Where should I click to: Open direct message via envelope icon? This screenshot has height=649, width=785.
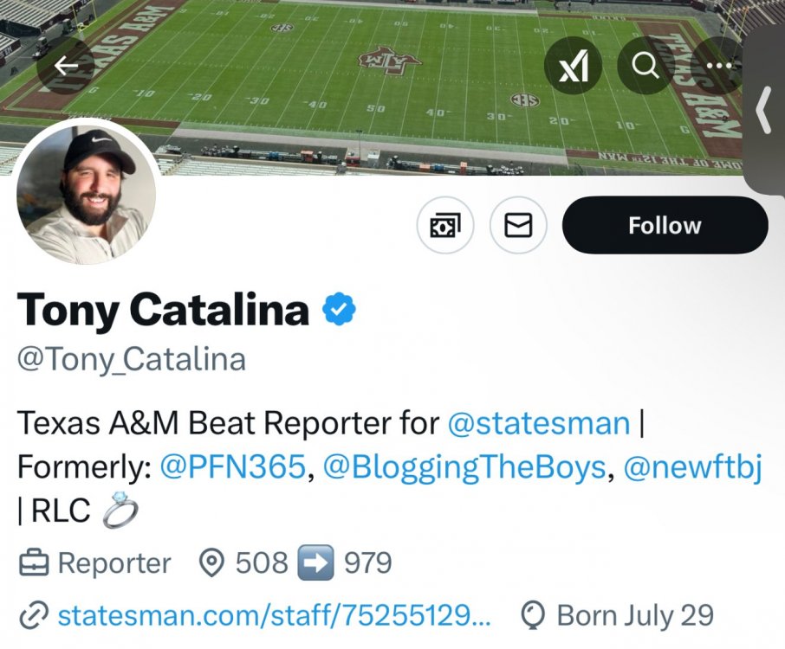click(x=518, y=226)
